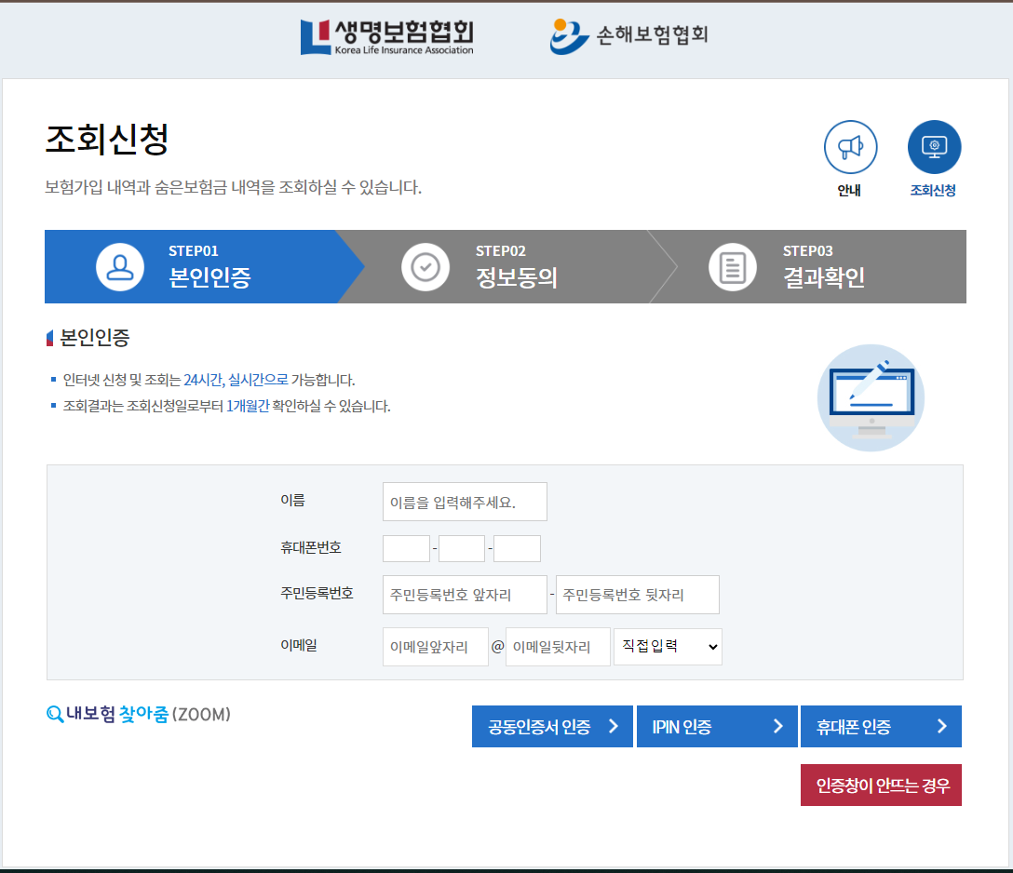Viewport: 1013px width, 873px height.
Task: Click the 휴대폰 인증 button
Action: (x=881, y=726)
